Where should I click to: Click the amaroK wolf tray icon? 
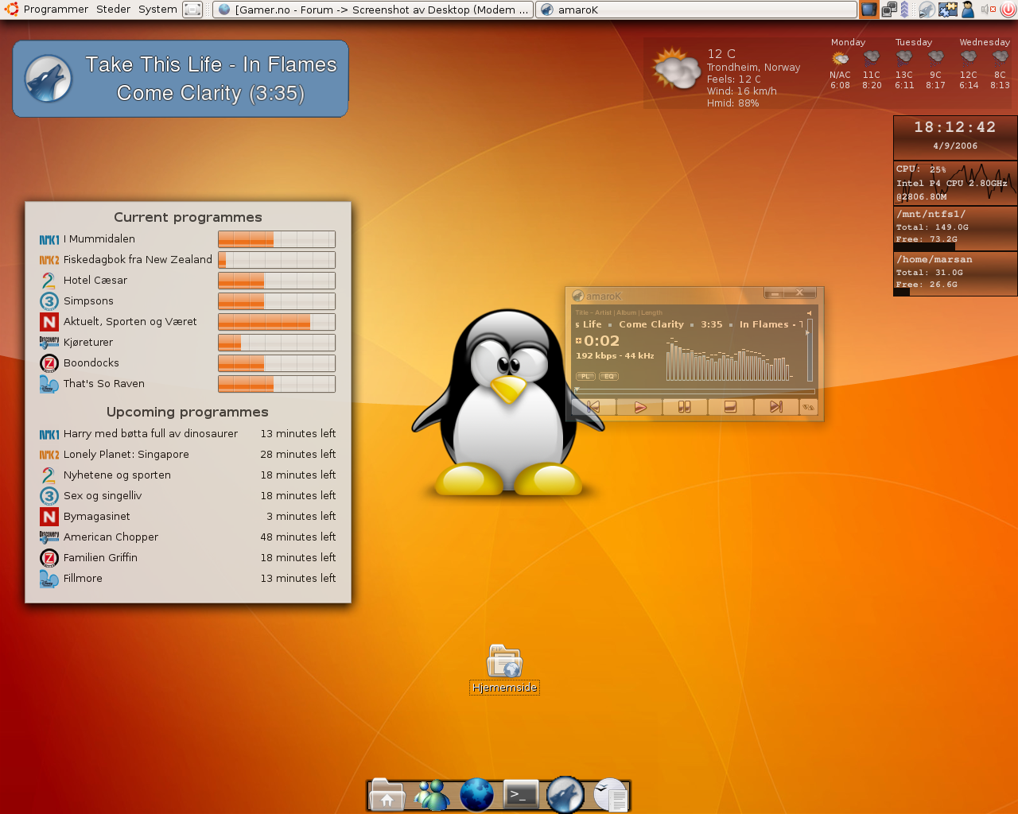[927, 10]
